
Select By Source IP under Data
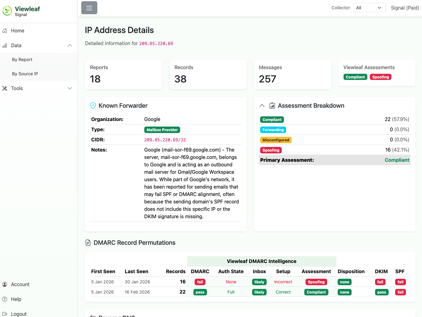(25, 74)
